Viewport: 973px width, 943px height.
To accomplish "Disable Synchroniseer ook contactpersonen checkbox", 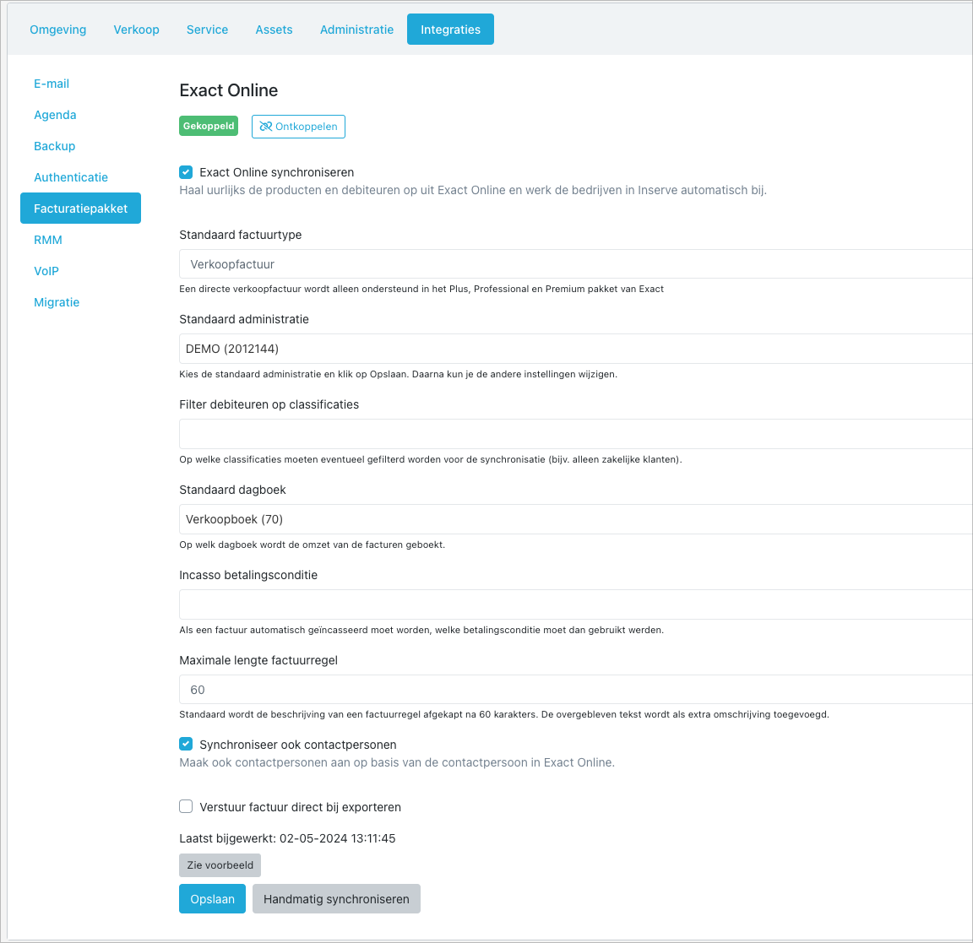I will coord(186,744).
